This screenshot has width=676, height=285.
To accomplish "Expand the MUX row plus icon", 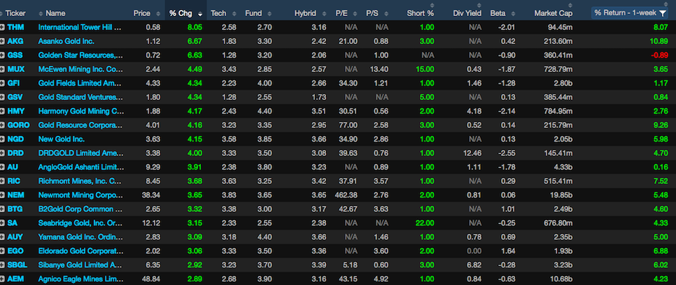I will [x=2, y=69].
